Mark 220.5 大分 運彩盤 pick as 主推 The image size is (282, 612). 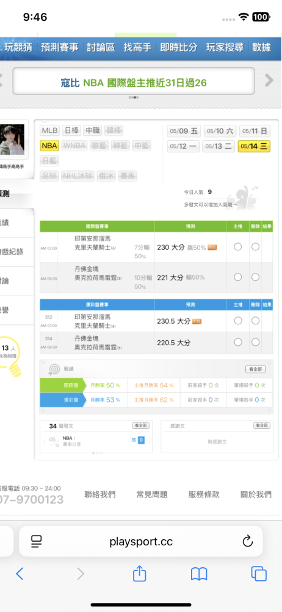coord(237,342)
